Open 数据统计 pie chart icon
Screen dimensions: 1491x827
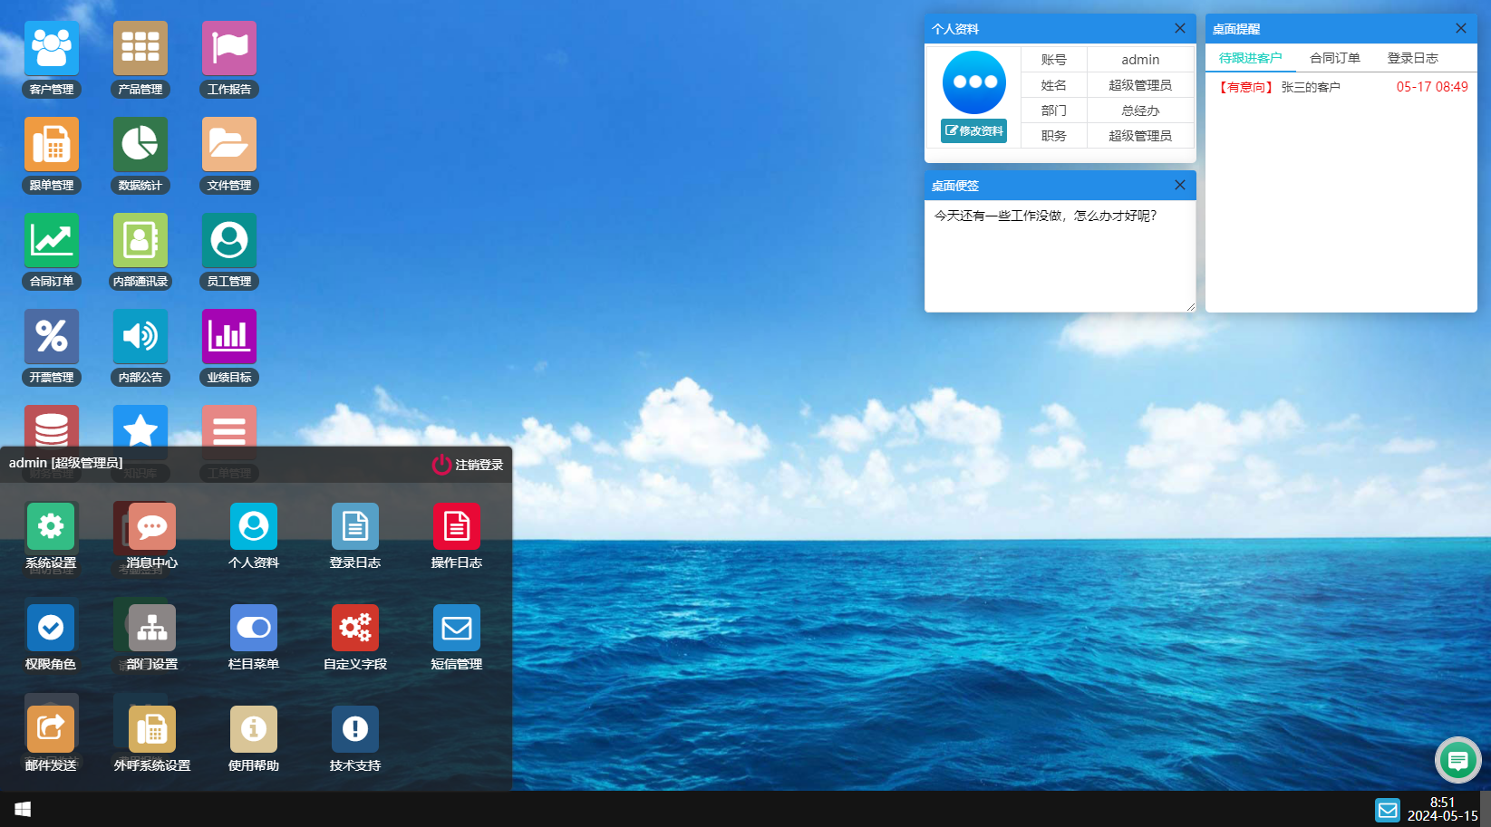pyautogui.click(x=140, y=145)
